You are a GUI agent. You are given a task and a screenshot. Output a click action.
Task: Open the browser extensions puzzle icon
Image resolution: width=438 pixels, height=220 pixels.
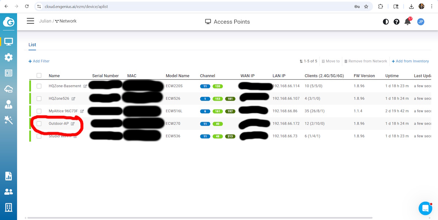pos(380,7)
